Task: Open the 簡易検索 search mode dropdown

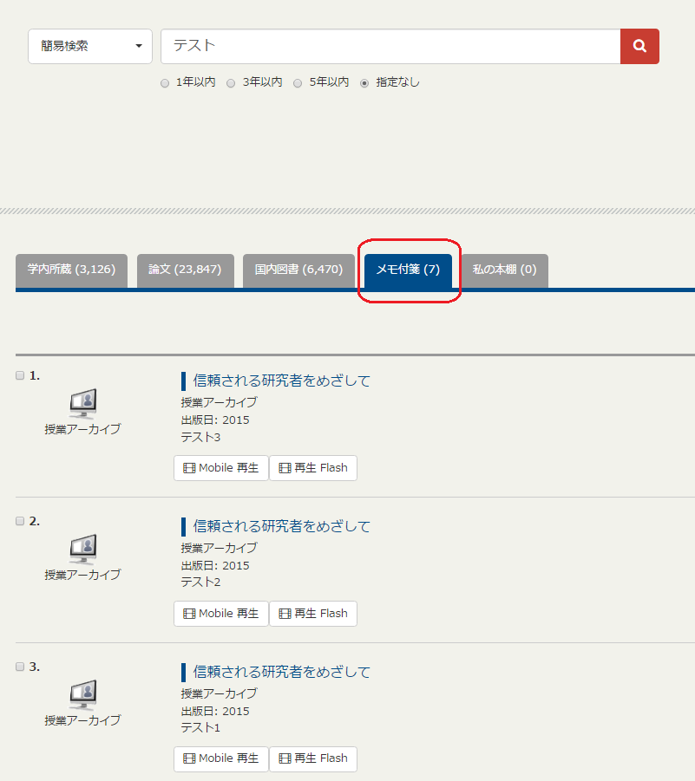Action: click(x=90, y=46)
